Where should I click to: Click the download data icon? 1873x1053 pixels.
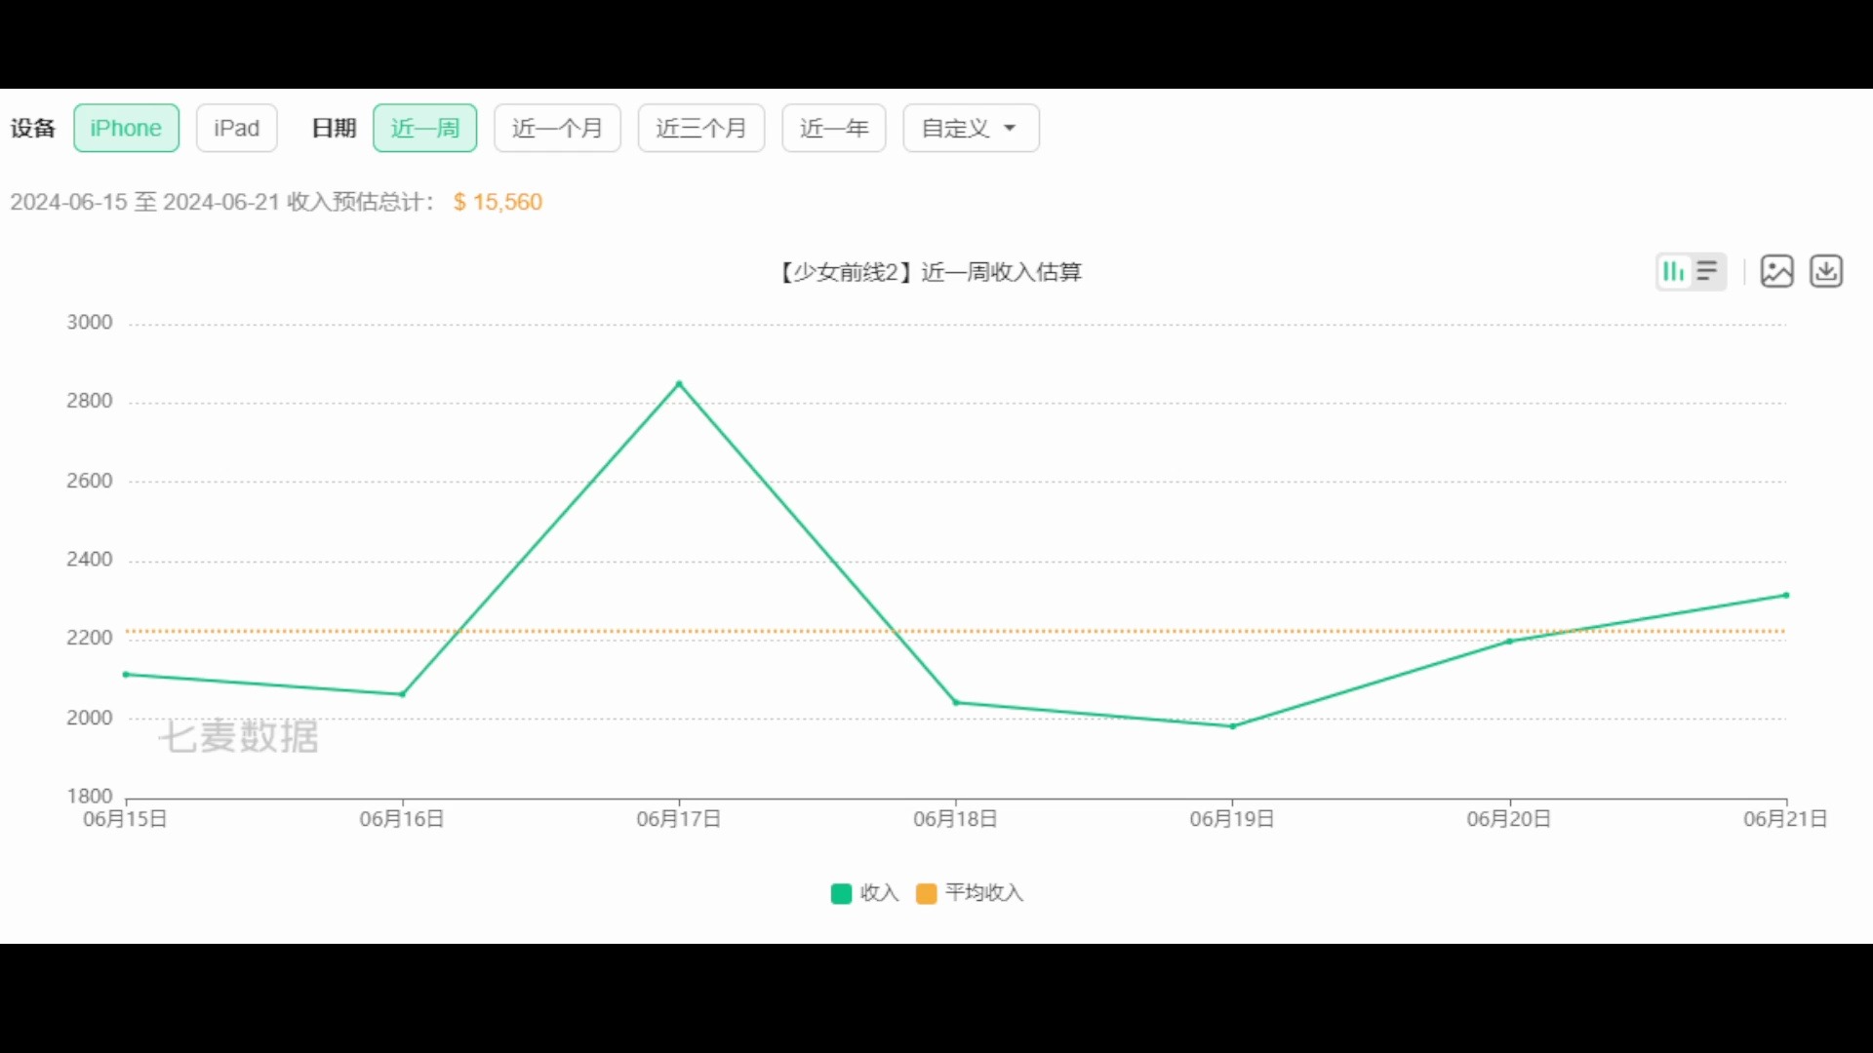click(x=1827, y=271)
